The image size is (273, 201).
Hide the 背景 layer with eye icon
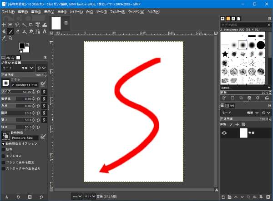pyautogui.click(x=224, y=133)
